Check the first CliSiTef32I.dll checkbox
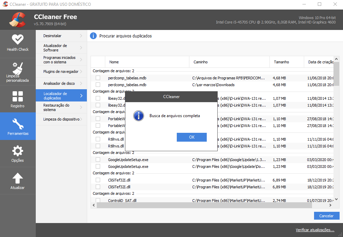This screenshot has width=343, height=237. pos(98,180)
